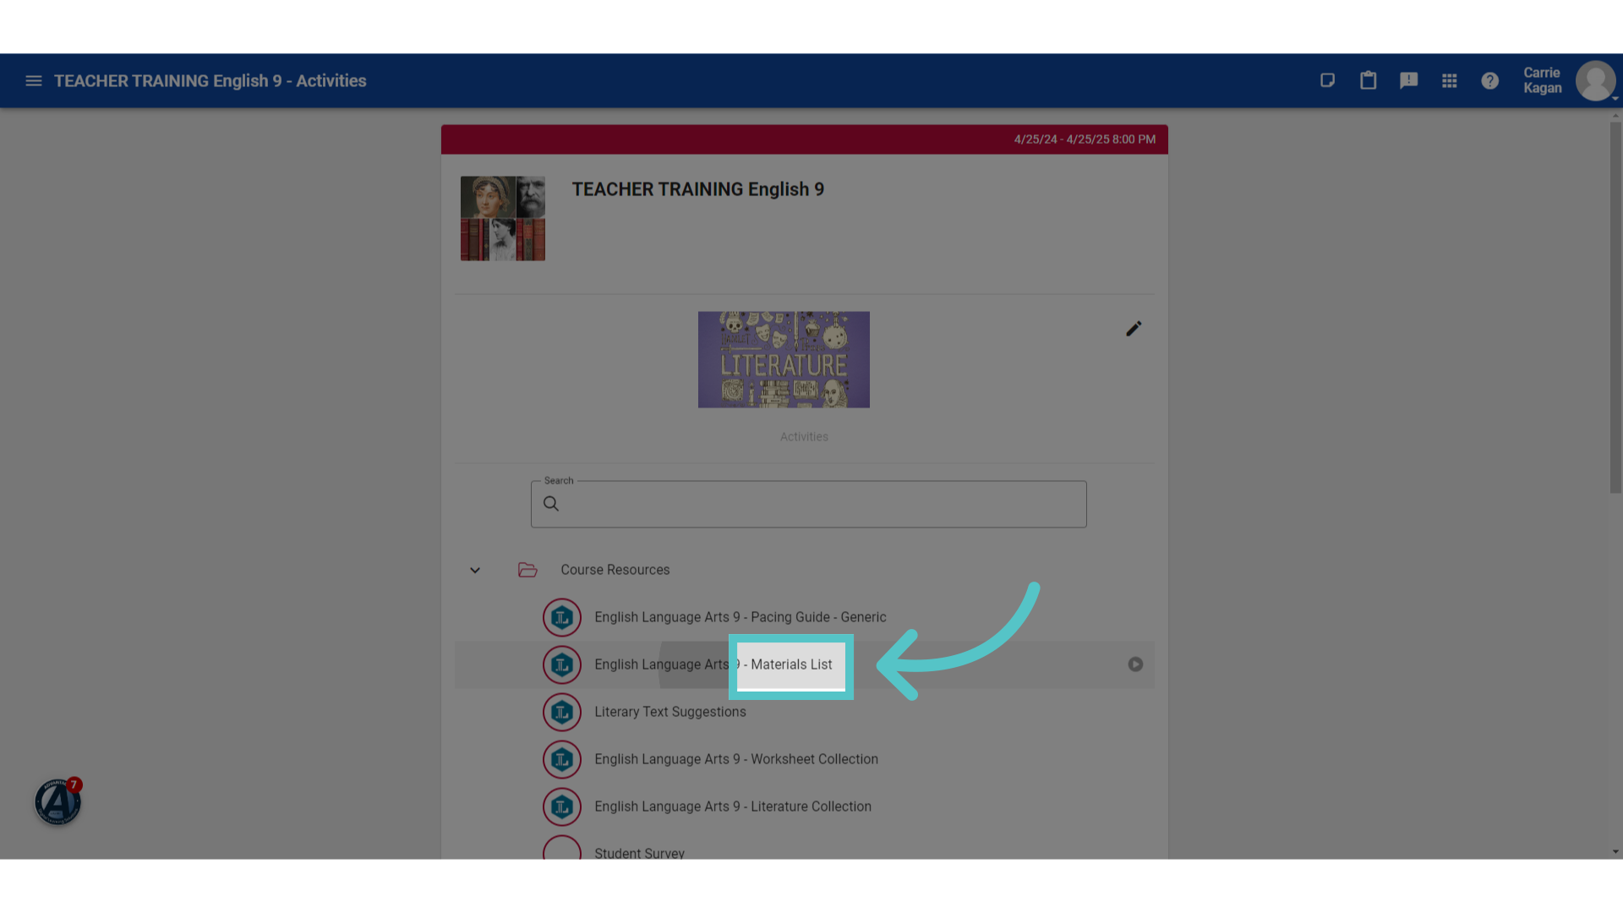Open the Materials List activity
Image resolution: width=1623 pixels, height=913 pixels.
tap(713, 664)
